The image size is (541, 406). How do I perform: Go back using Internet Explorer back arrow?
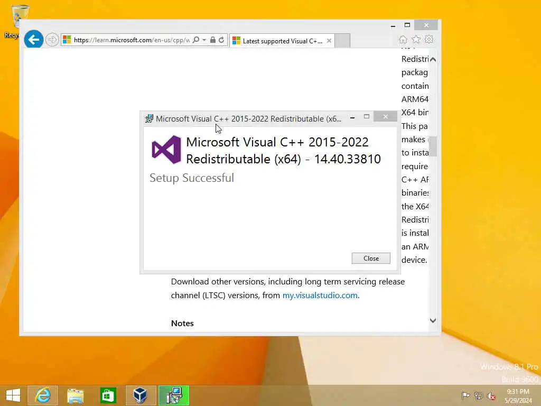tap(33, 40)
